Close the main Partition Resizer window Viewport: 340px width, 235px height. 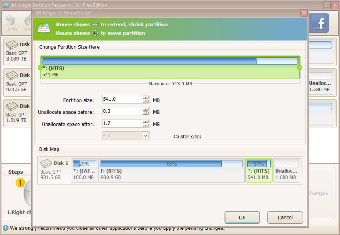[x=335, y=5]
